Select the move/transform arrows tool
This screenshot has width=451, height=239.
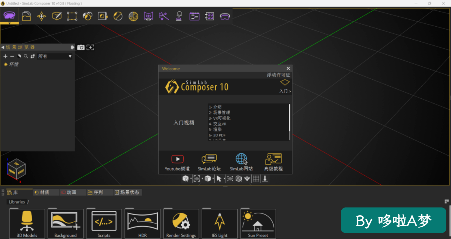point(42,16)
